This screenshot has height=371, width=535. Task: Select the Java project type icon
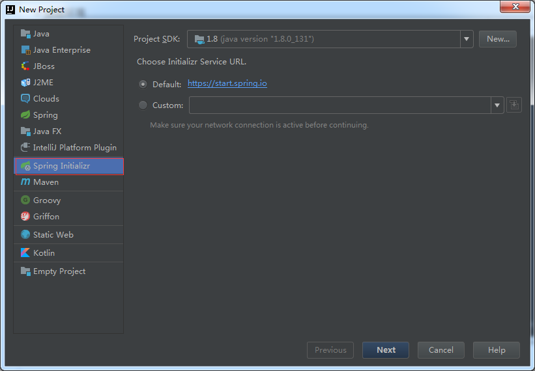[25, 34]
